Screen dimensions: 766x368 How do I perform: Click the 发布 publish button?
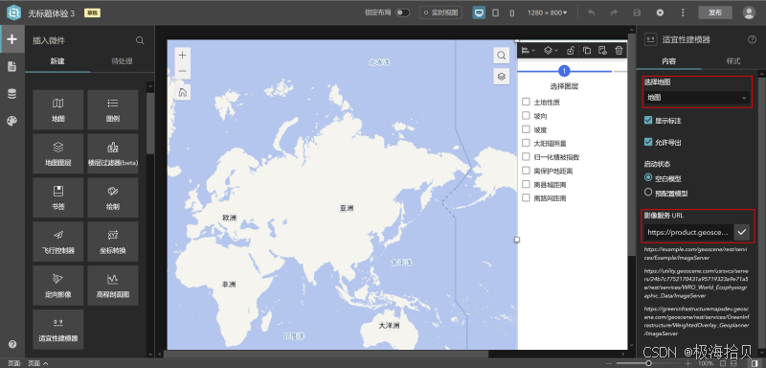(x=714, y=12)
